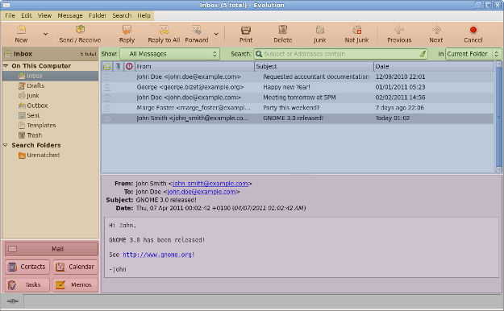Click the message list vertical scrollbar

pos(498,117)
